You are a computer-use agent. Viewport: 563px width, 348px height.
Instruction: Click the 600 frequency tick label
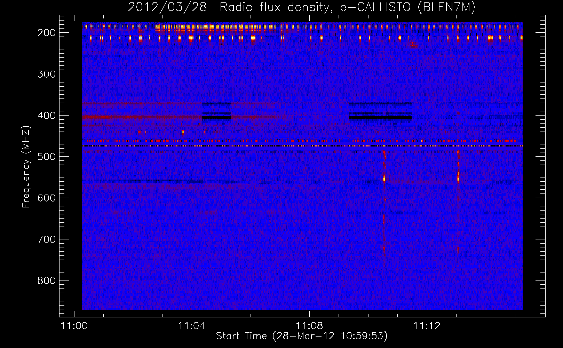tap(47, 198)
